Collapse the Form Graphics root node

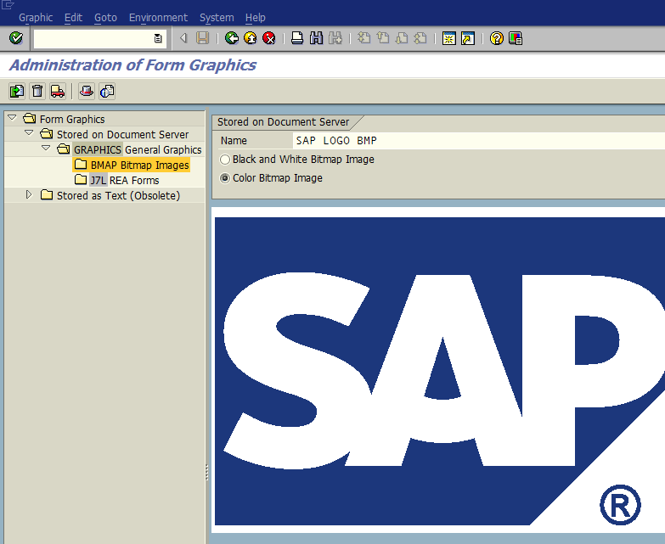[x=12, y=118]
